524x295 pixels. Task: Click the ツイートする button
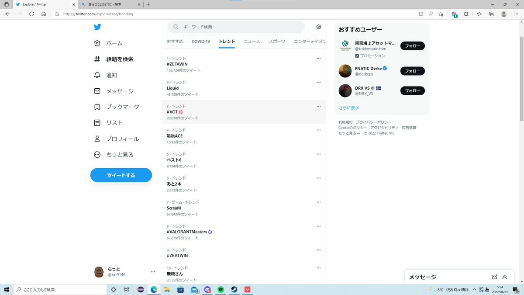[121, 175]
